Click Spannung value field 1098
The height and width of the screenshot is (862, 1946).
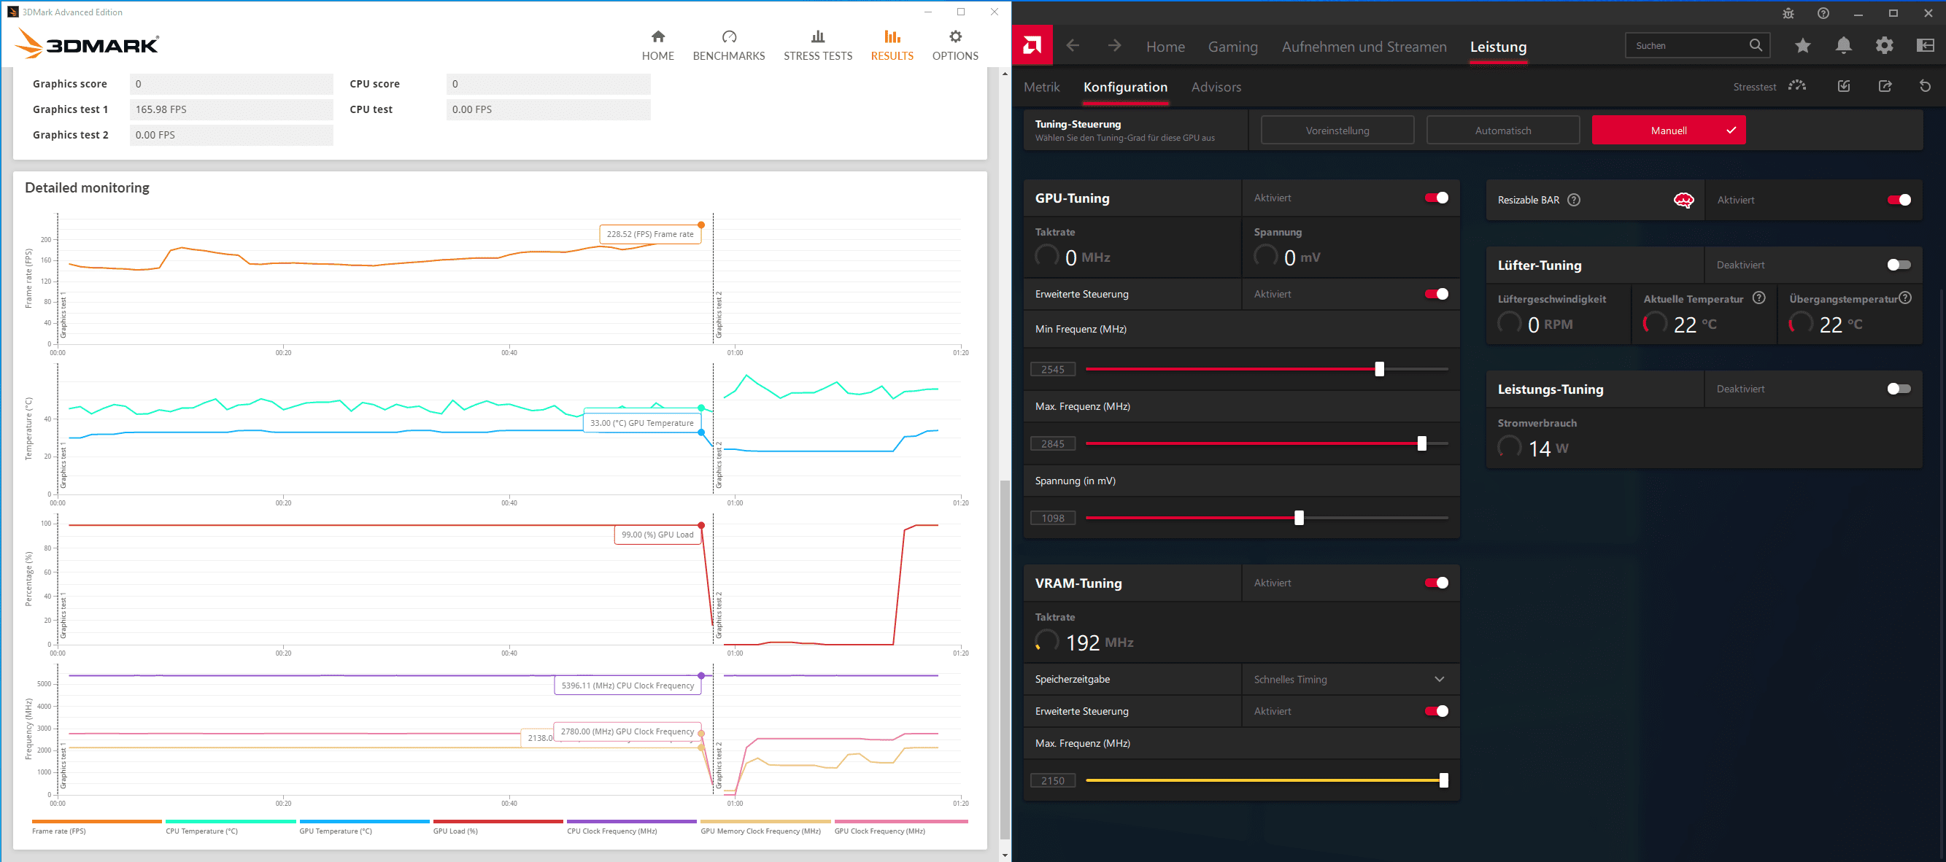(1052, 518)
